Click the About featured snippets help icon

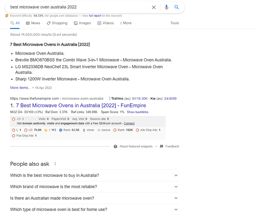point(116,147)
